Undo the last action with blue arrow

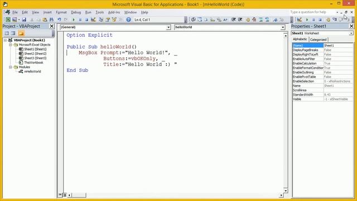pos(59,20)
